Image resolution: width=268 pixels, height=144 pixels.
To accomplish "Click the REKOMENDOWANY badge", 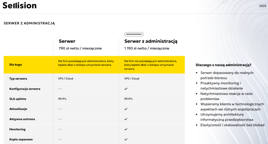I will [134, 34].
